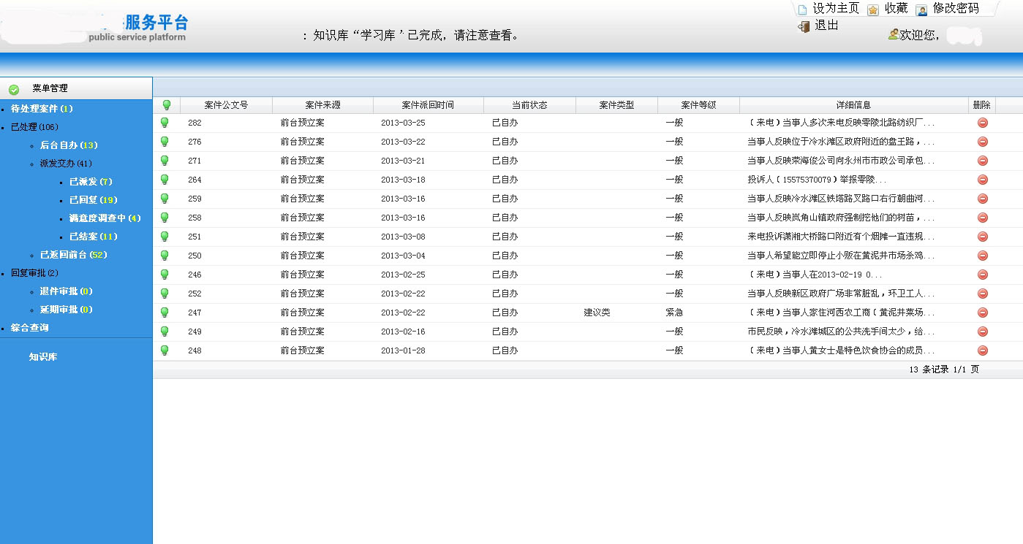Sort by 案件公文号 column header
The image size is (1023, 544).
(x=226, y=105)
